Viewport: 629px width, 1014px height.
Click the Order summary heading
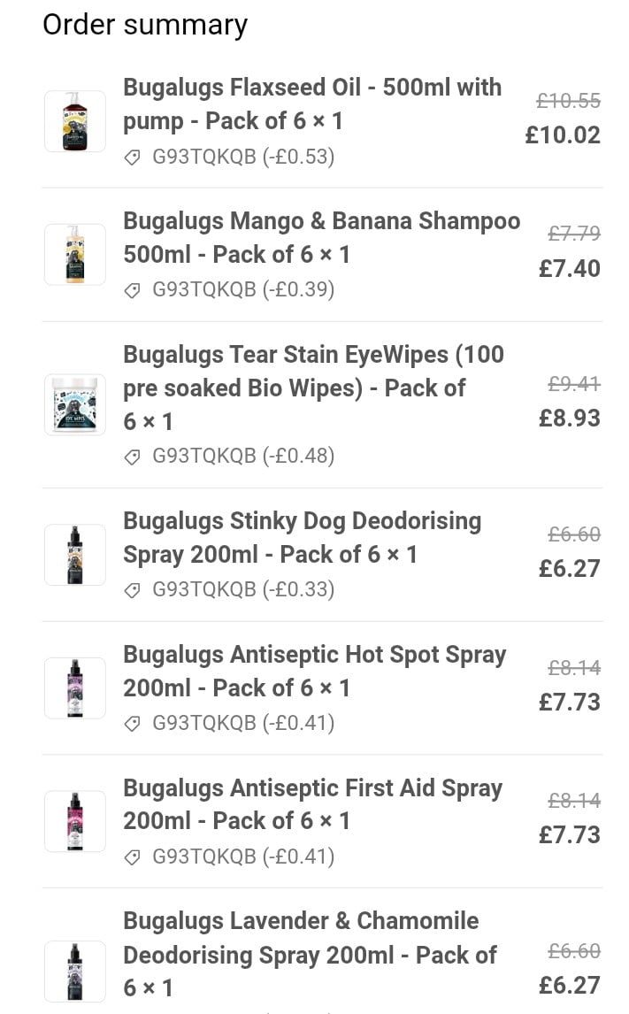145,25
